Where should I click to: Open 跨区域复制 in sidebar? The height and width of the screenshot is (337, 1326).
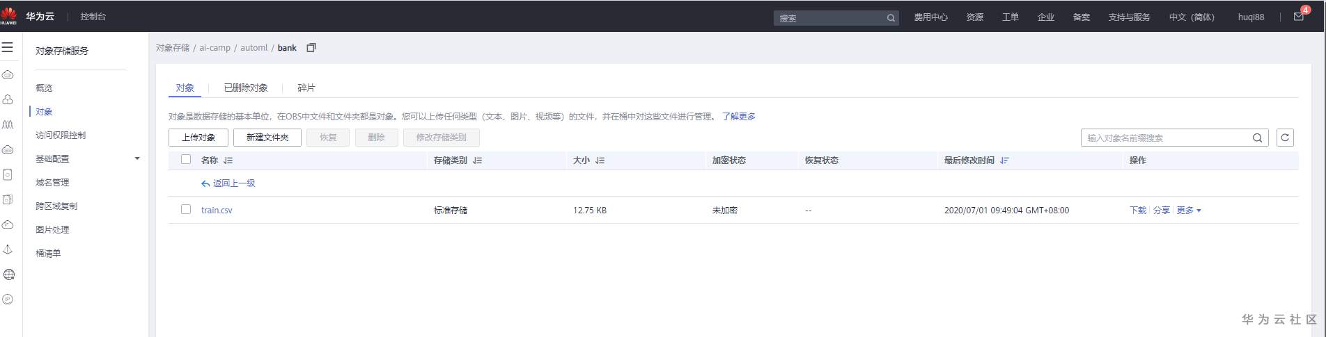(56, 206)
